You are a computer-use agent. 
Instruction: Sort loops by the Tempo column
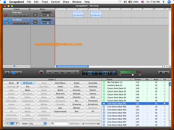tap(137, 79)
